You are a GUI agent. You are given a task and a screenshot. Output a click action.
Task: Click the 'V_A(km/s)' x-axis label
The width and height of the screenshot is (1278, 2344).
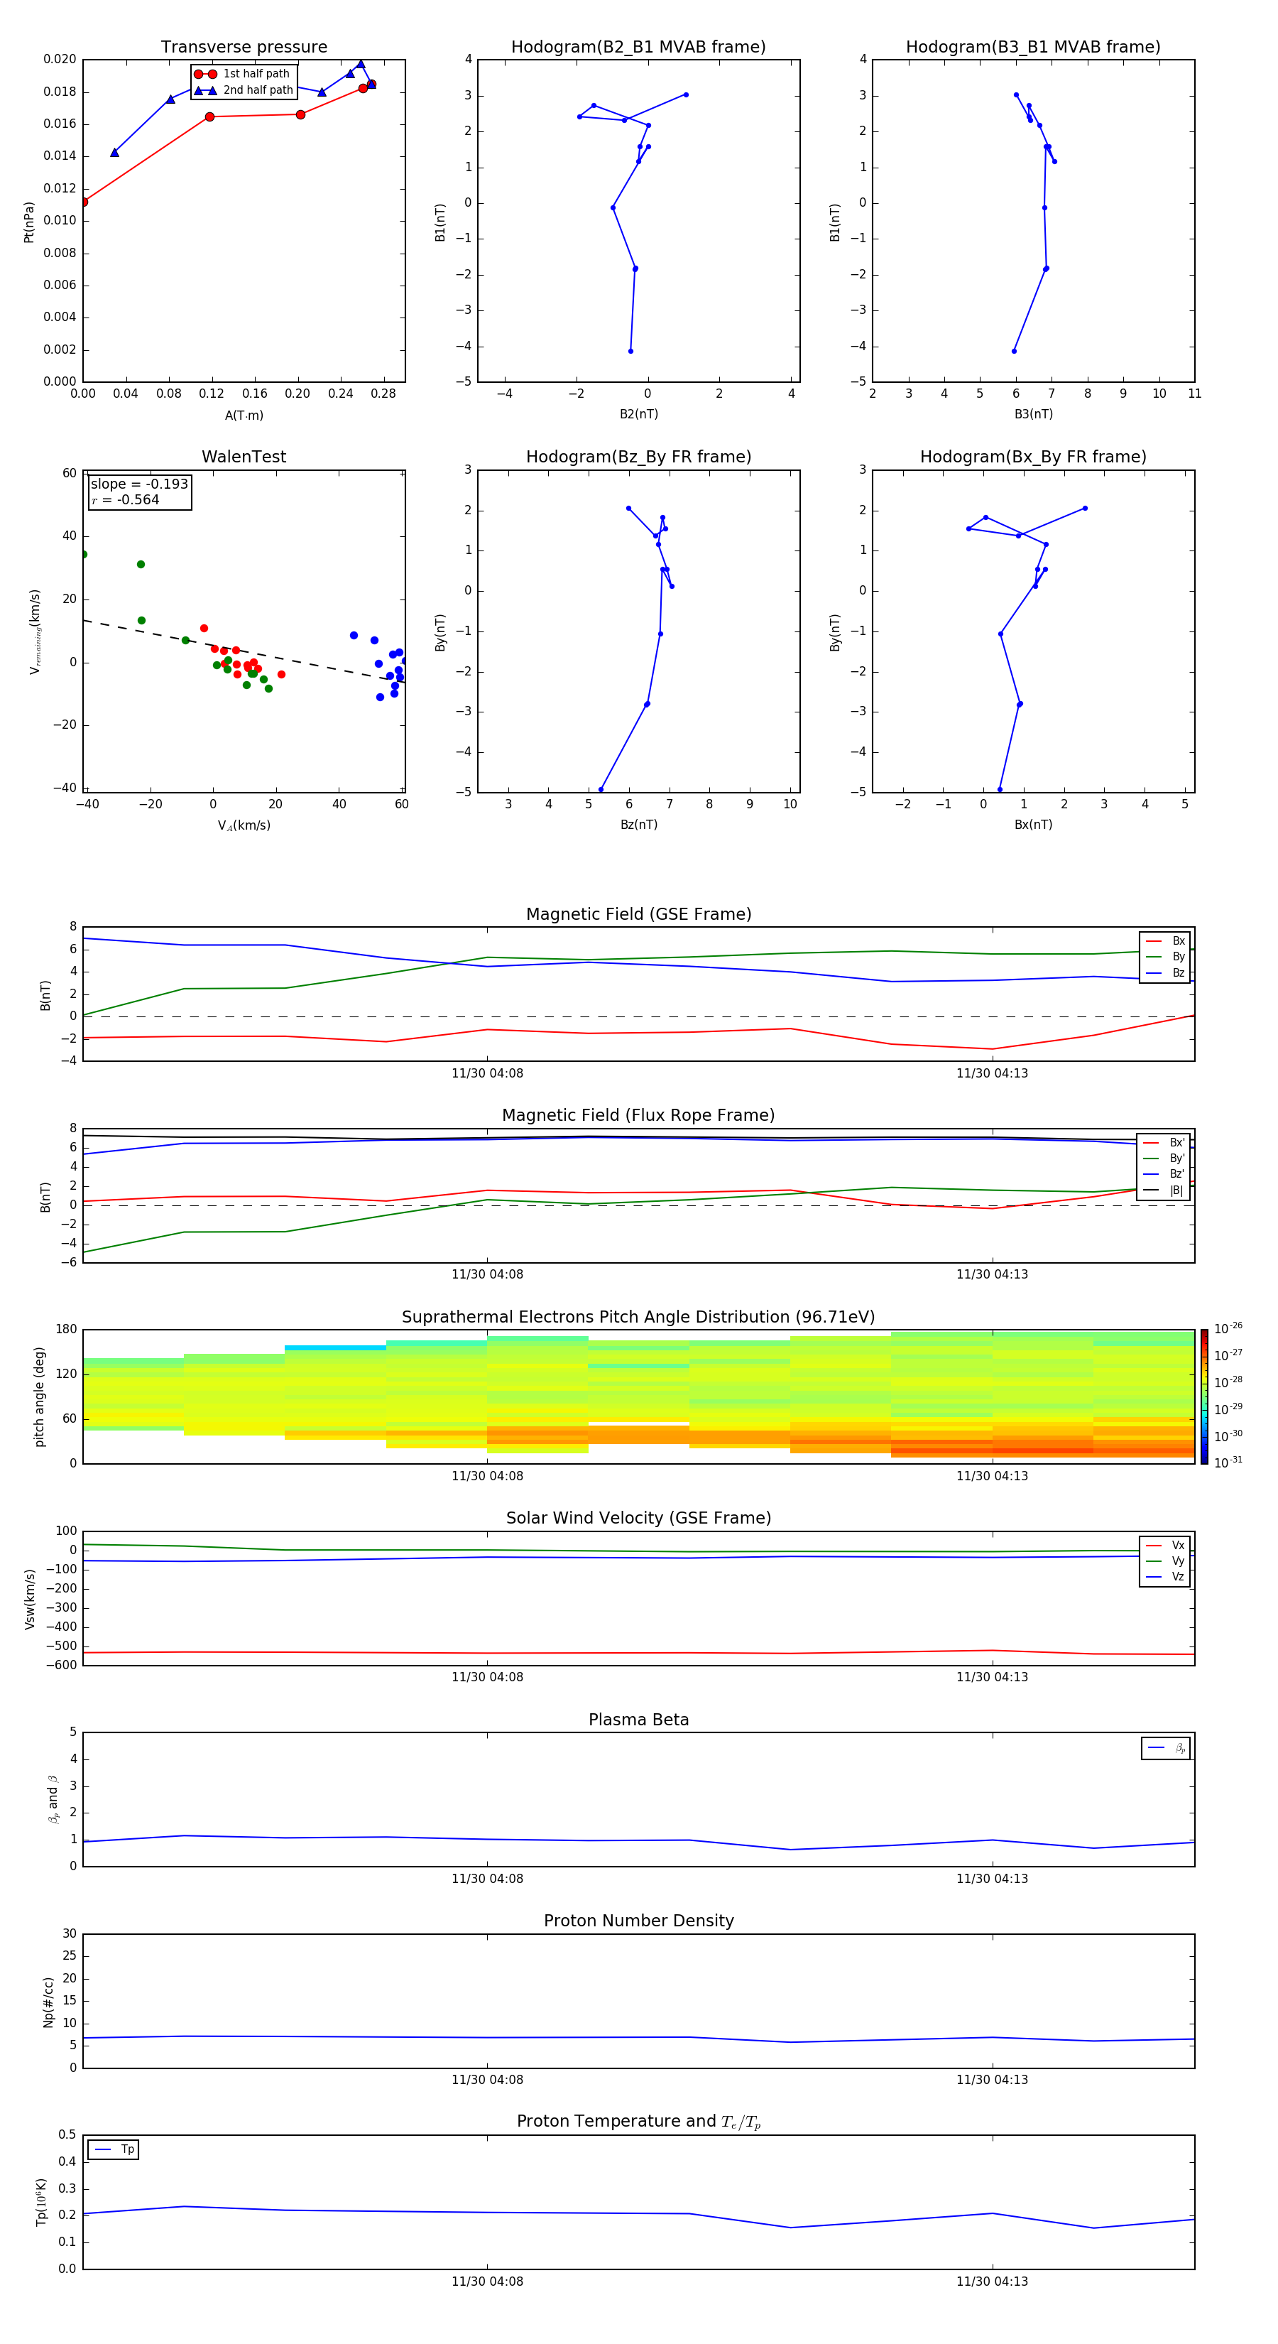(244, 825)
